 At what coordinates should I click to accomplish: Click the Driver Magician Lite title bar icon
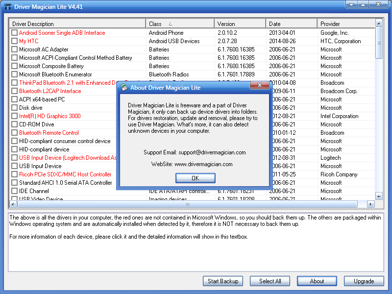tap(8, 6)
